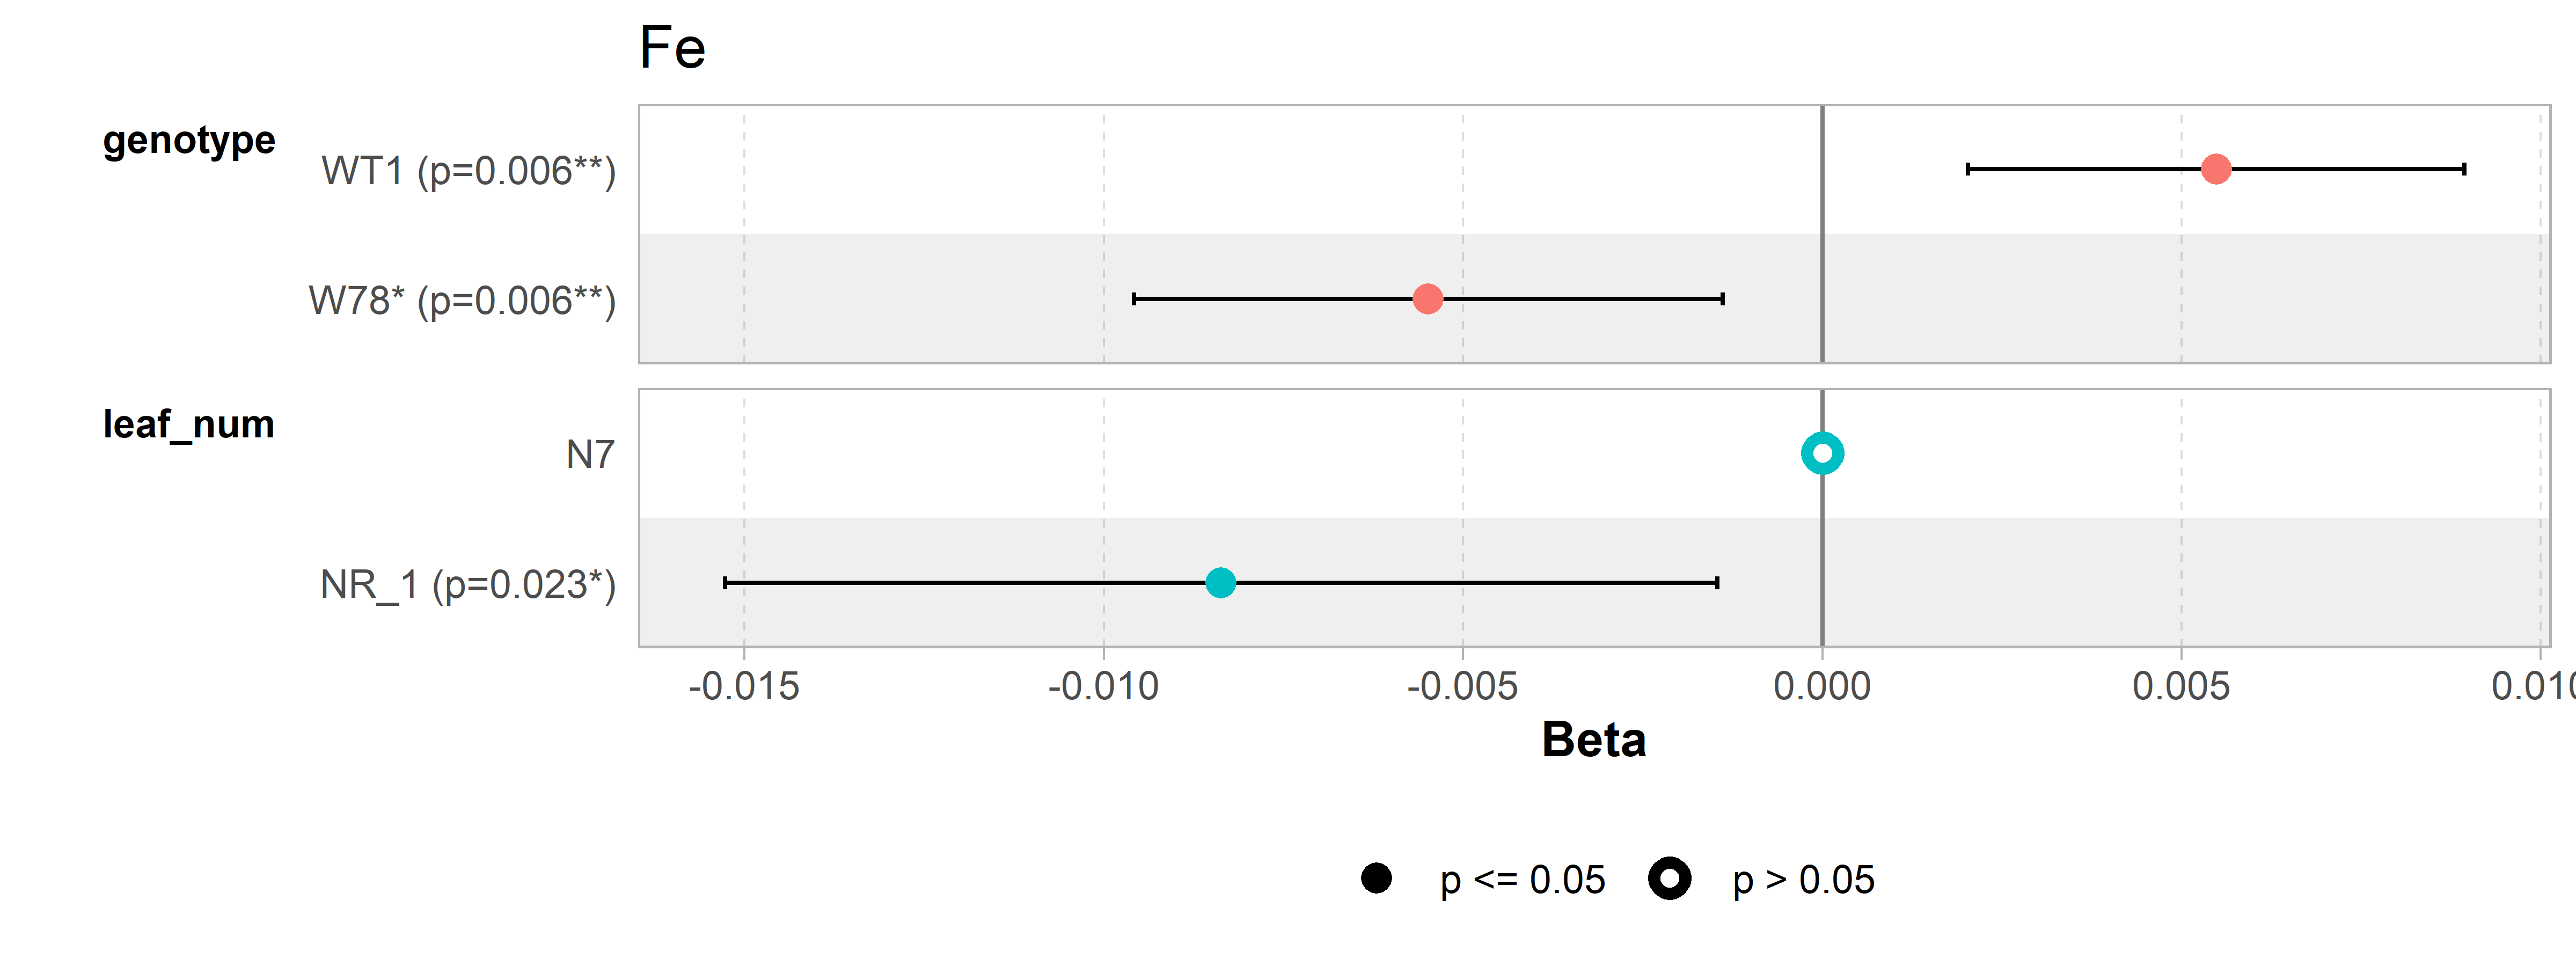Click the 'Beta' x-axis title

click(1594, 740)
